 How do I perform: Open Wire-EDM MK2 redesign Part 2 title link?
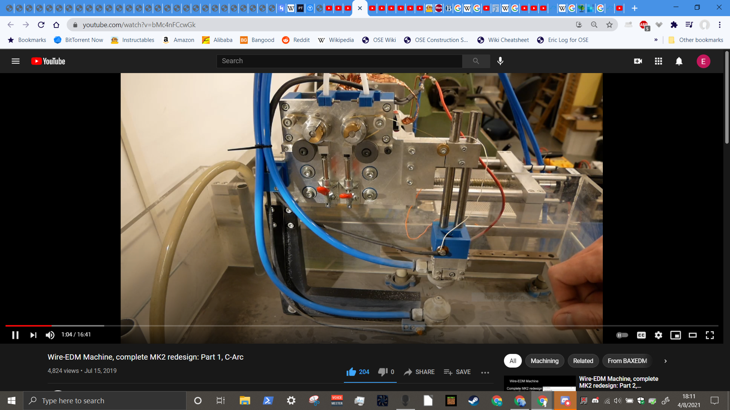618,382
